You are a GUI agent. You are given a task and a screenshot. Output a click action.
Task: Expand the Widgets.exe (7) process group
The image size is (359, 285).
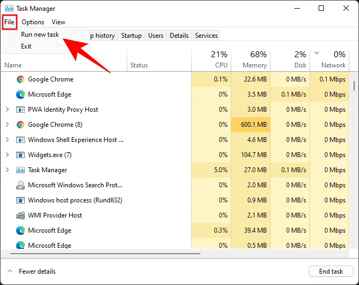(x=7, y=155)
